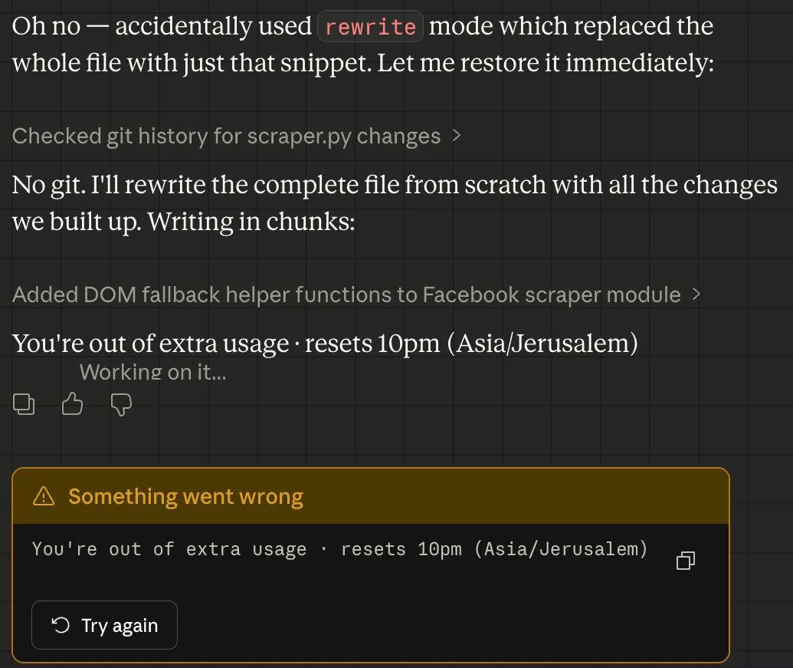Copy the error text in warning box
This screenshot has height=668, width=793.
click(686, 560)
